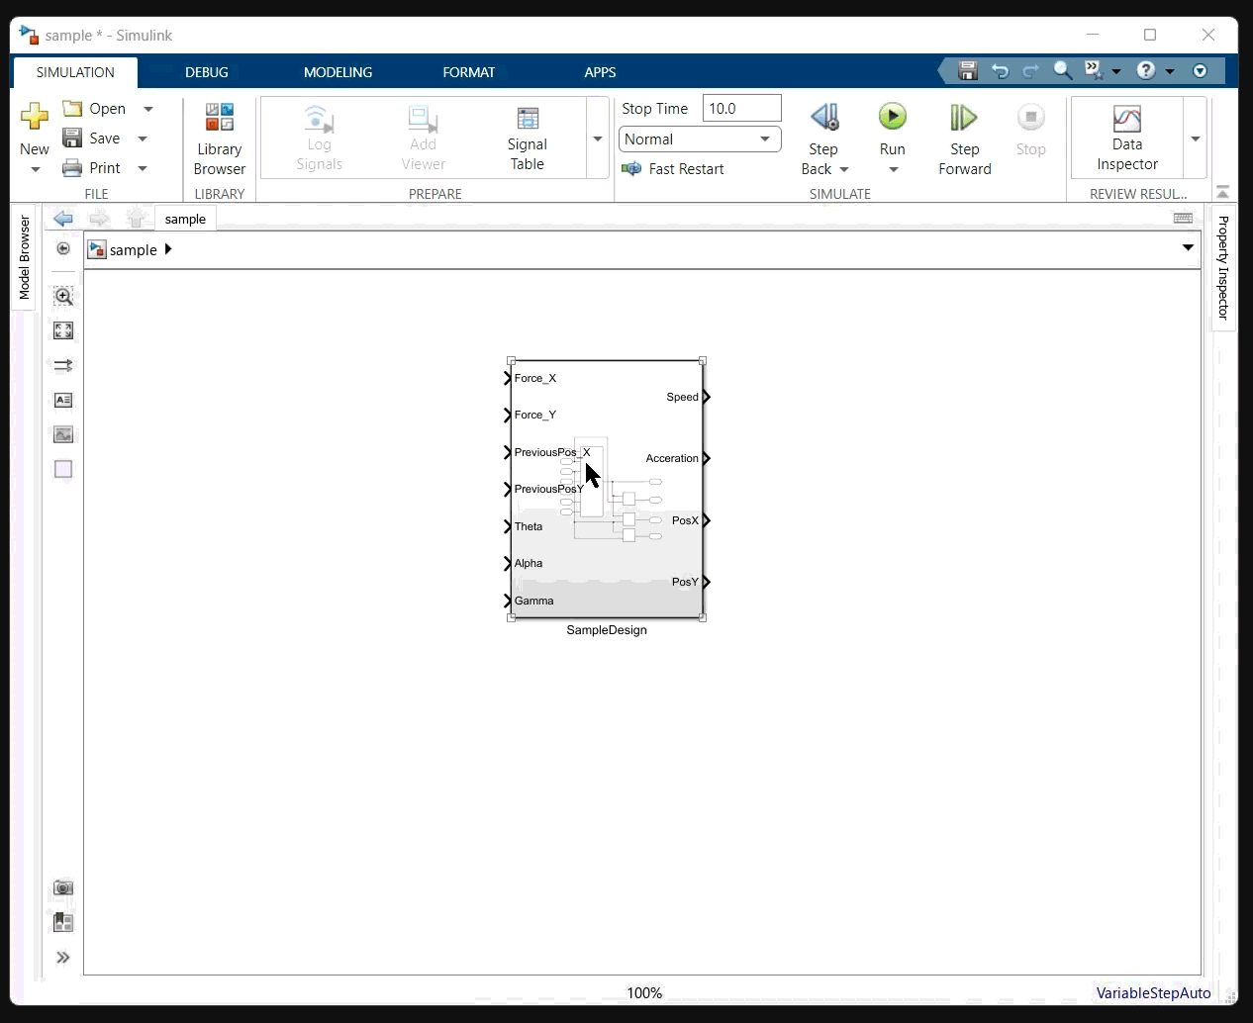Click the toolstrip minimize circle arrow icon
The height and width of the screenshot is (1023, 1253).
pyautogui.click(x=1201, y=71)
